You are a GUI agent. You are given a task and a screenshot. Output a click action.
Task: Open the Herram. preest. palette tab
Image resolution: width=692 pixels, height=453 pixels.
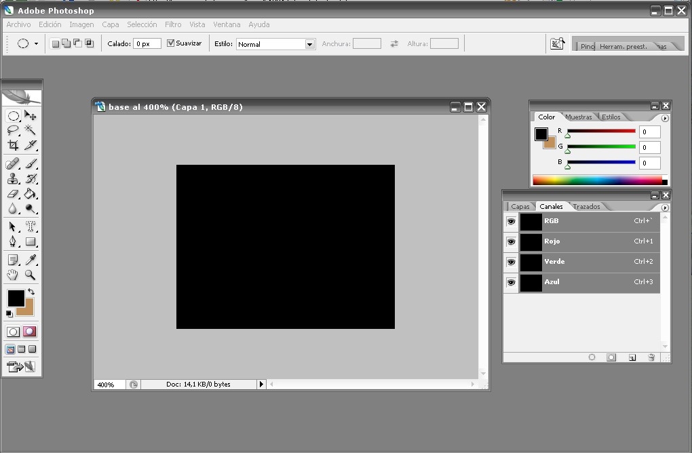coord(623,47)
